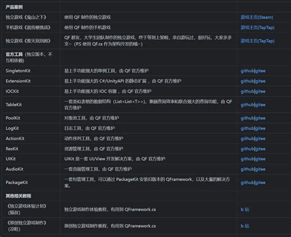Open the gitee link for LogKit
Viewport: 291px width, 237px height.
tap(260, 128)
